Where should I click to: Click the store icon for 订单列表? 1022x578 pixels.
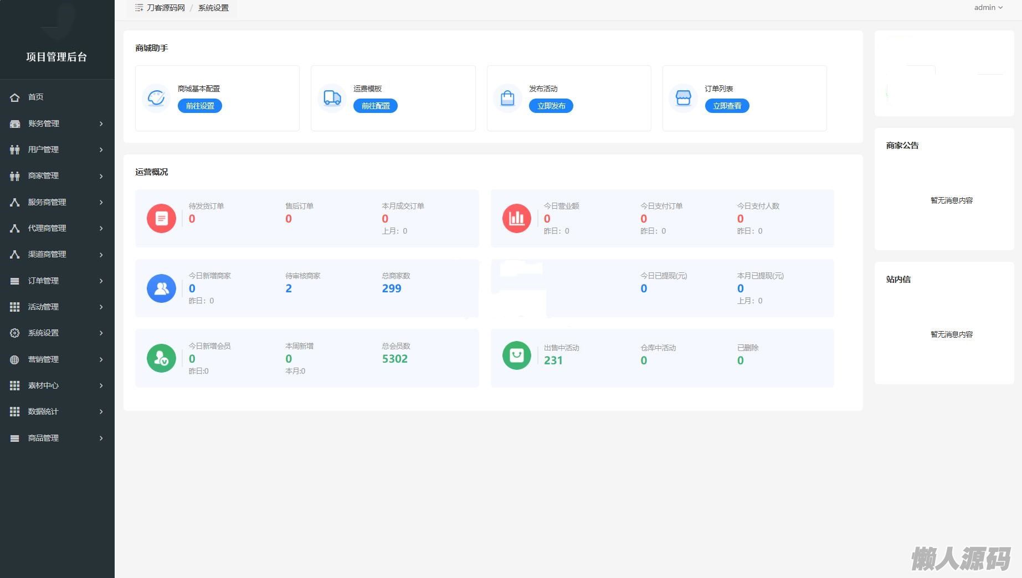[x=683, y=98]
